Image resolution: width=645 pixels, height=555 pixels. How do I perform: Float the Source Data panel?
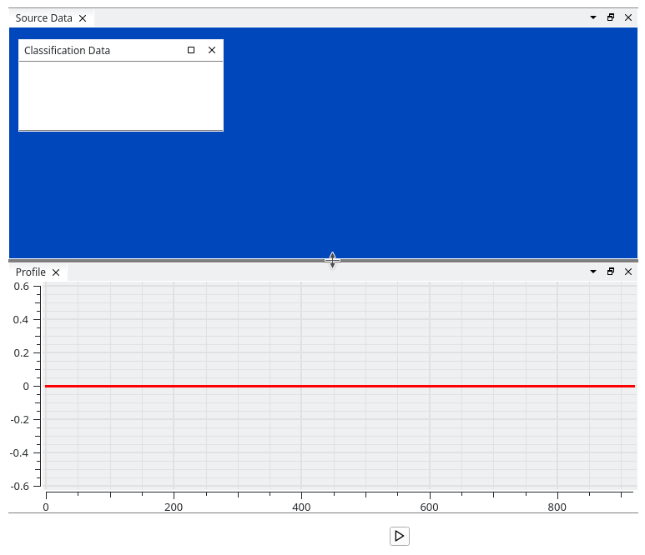click(611, 17)
